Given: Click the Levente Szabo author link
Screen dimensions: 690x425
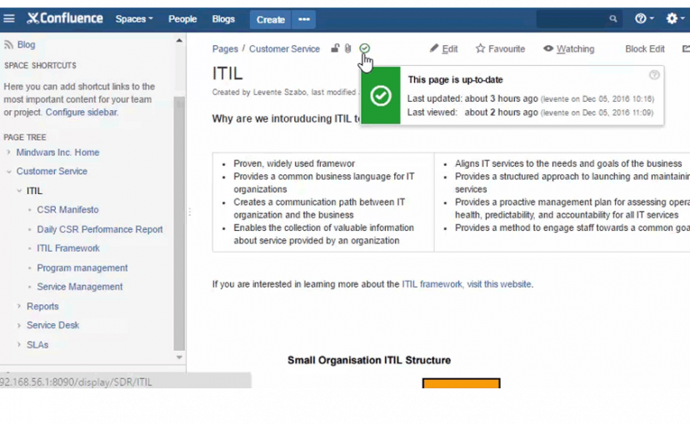Looking at the screenshot, I should tap(279, 92).
